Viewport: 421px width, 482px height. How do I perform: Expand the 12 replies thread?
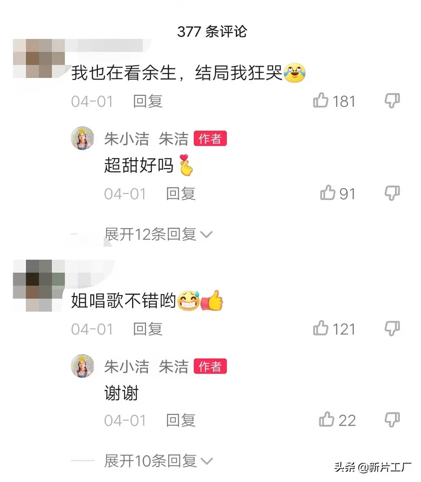pyautogui.click(x=158, y=234)
